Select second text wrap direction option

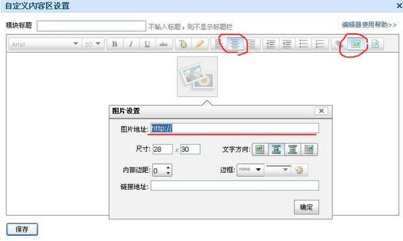tap(276, 149)
